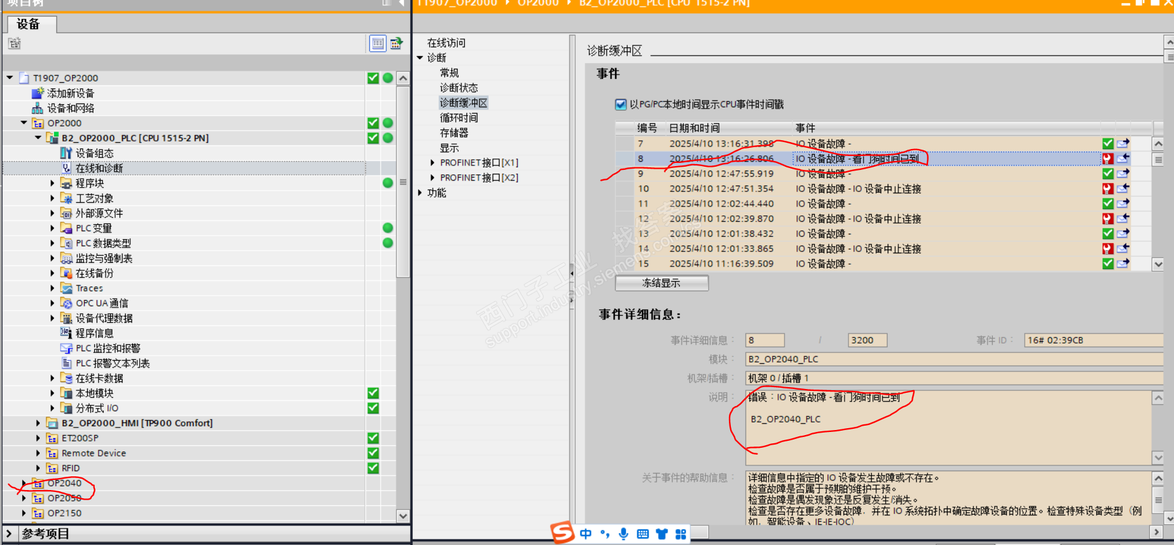Click the OPC UA 通信 icon
This screenshot has height=545, width=1174.
66,303
